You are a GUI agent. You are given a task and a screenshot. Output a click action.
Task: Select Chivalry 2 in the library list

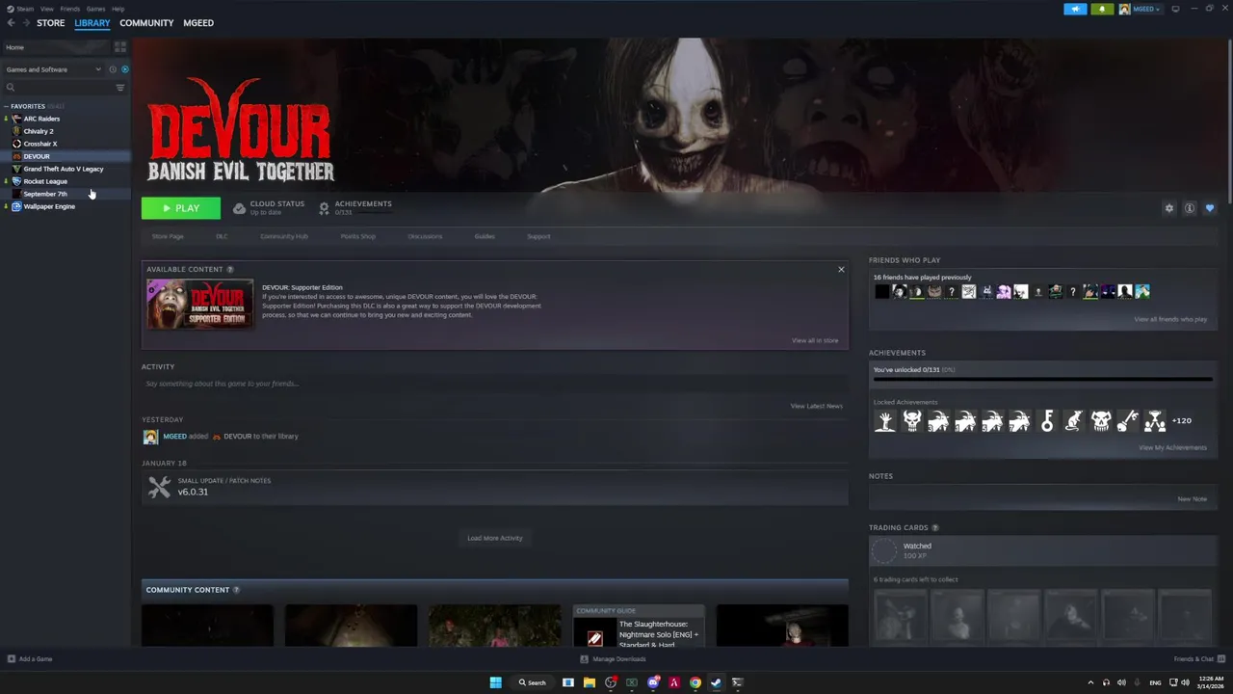[39, 131]
